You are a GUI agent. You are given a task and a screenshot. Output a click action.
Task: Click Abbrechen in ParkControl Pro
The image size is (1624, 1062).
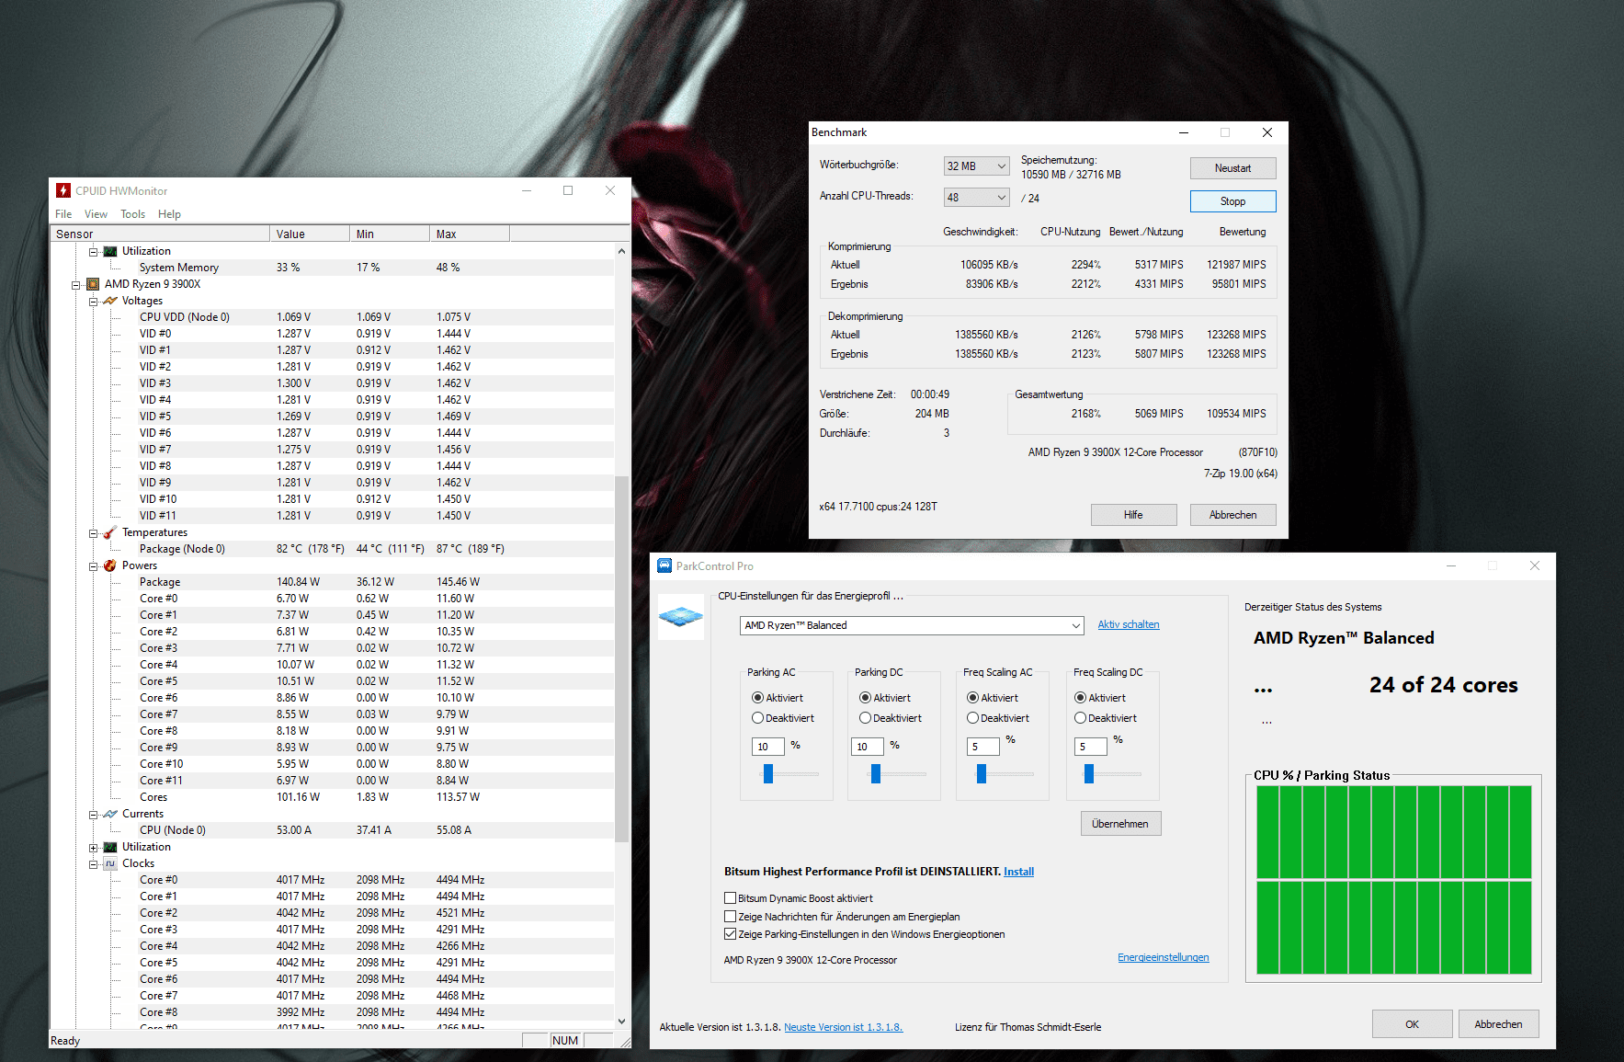click(x=1498, y=1024)
